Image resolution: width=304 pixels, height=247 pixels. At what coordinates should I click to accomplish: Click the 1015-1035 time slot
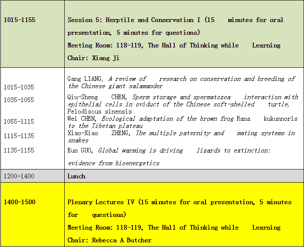(x=19, y=87)
